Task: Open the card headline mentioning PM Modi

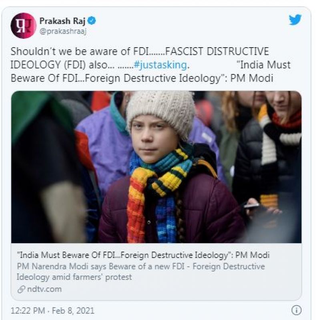Action: coord(143,255)
